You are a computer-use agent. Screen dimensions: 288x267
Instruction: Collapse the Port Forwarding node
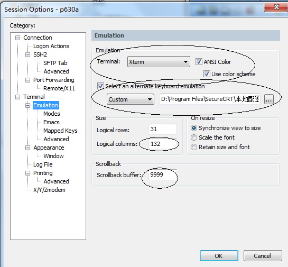pyautogui.click(x=27, y=80)
